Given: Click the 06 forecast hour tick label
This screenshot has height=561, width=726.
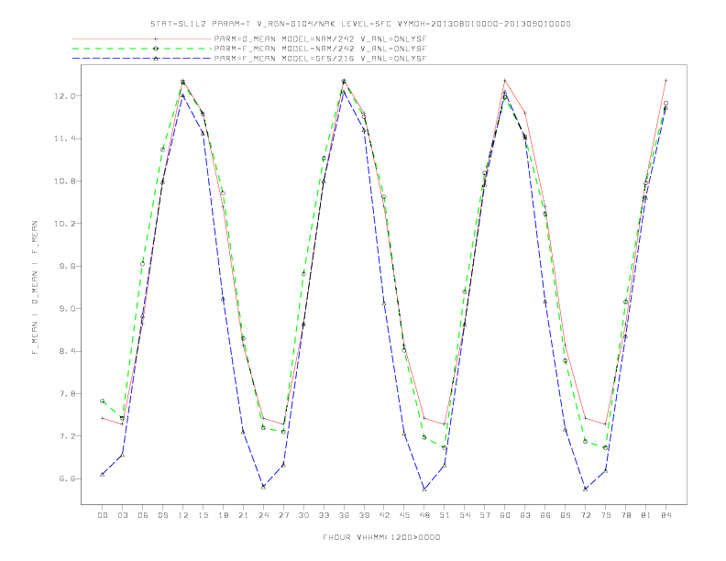Looking at the screenshot, I should tap(143, 515).
